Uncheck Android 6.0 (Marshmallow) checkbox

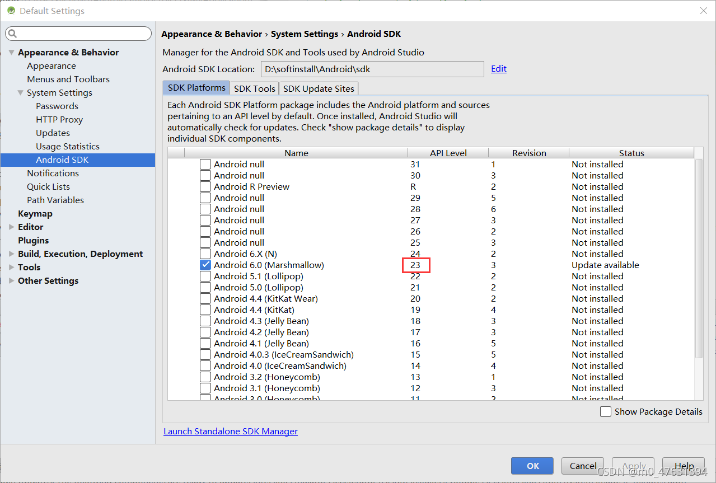click(x=205, y=265)
